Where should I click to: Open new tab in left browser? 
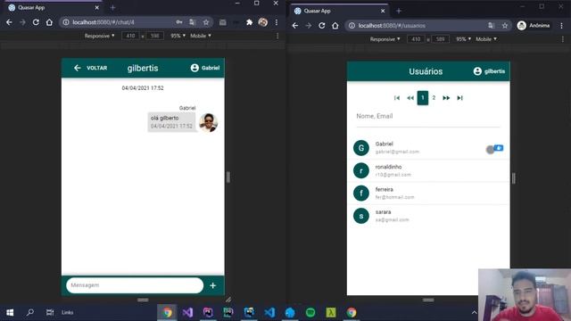click(x=112, y=7)
